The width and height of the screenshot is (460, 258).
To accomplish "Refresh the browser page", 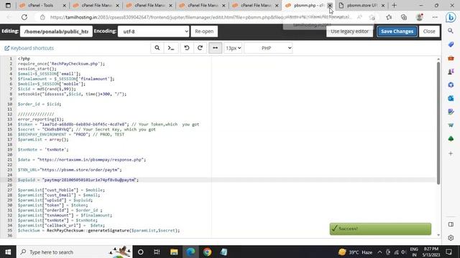I will click(x=24, y=17).
